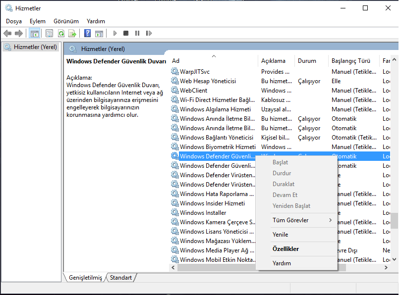Screen dimensions: 400x295
Task: Open the Yardım menu in menu bar
Action: click(x=96, y=21)
